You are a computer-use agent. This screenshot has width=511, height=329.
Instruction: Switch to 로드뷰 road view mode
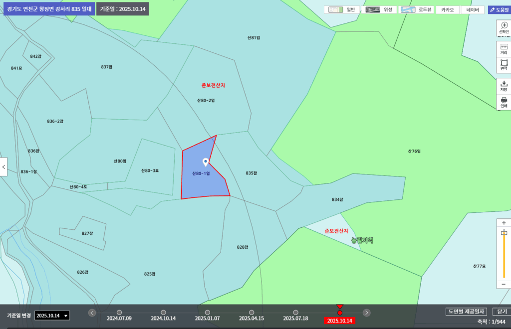tap(417, 10)
